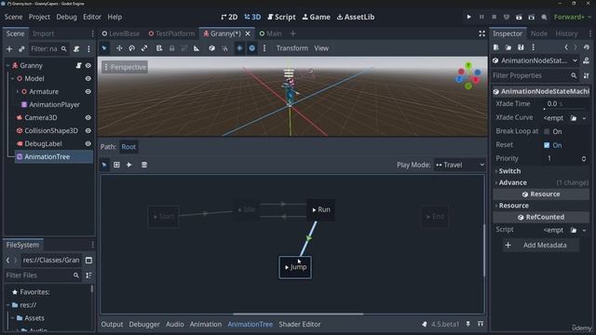Enable Break Loop at End checkbox
Viewport: 596px width, 335px height.
pos(547,131)
